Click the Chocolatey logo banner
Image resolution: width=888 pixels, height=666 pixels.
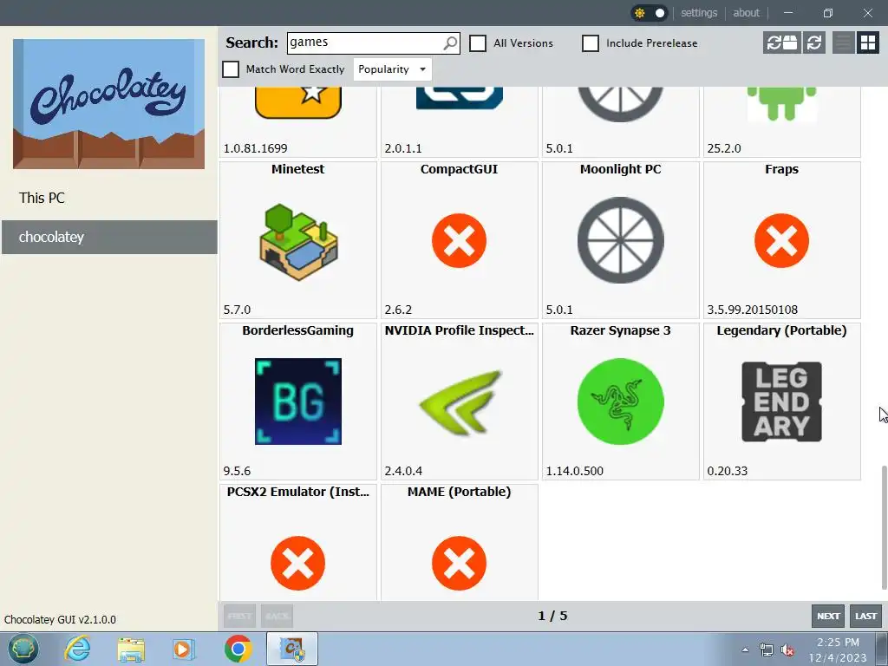coord(108,104)
